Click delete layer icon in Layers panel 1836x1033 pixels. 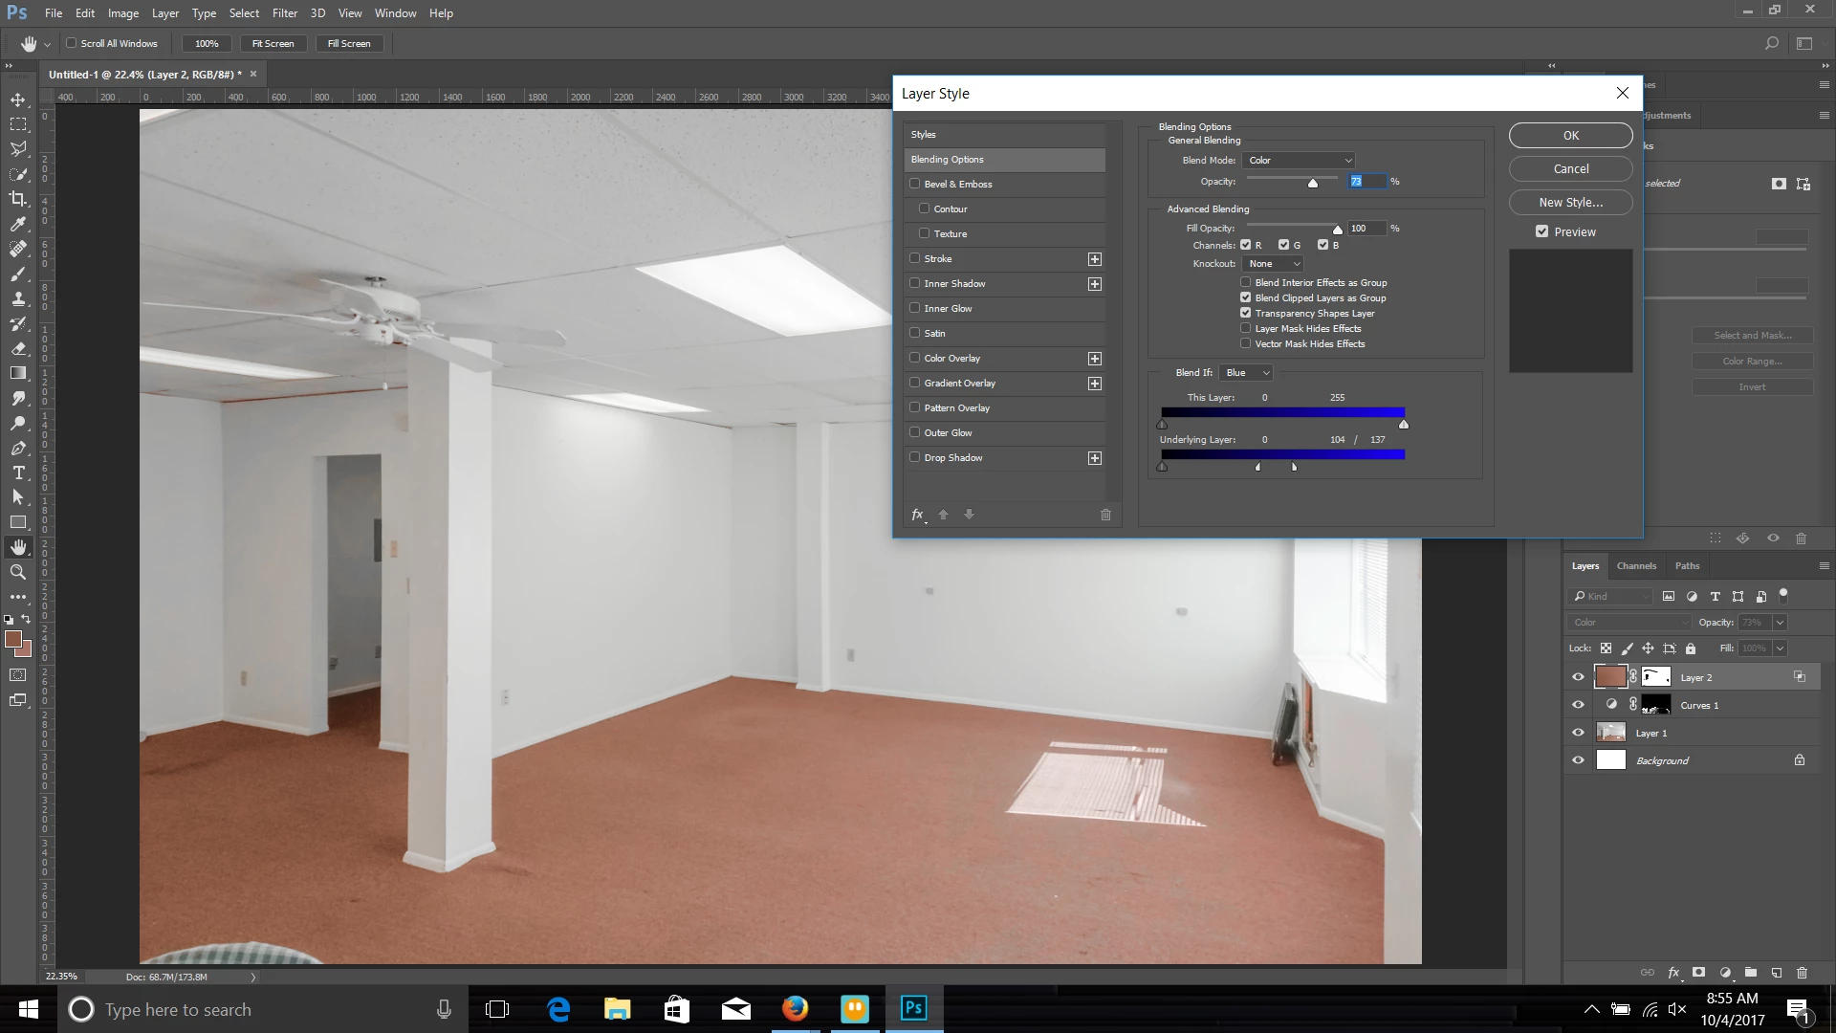[x=1802, y=973]
